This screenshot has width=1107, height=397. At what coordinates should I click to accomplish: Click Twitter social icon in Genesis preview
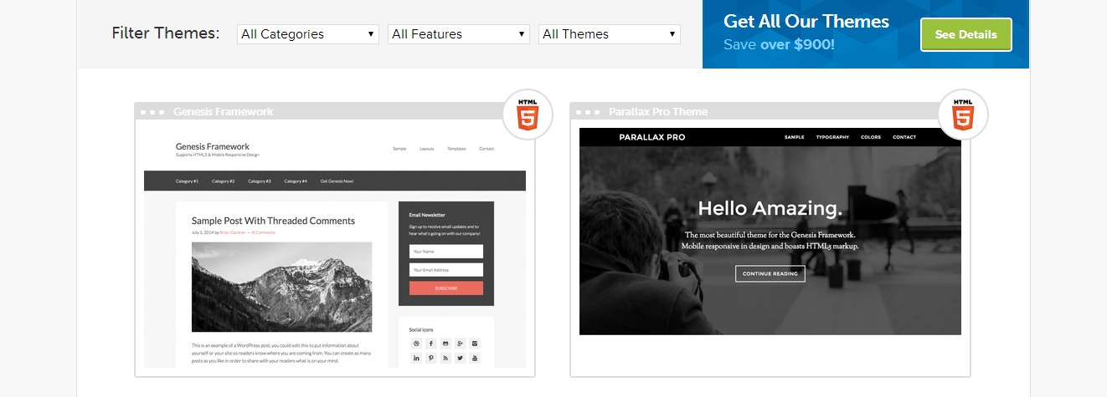461,358
